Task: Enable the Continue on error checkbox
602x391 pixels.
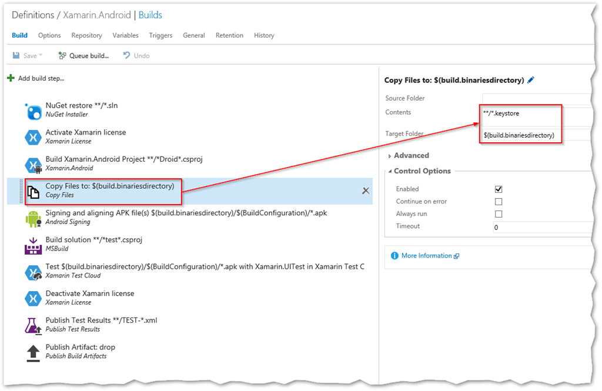Action: click(499, 202)
